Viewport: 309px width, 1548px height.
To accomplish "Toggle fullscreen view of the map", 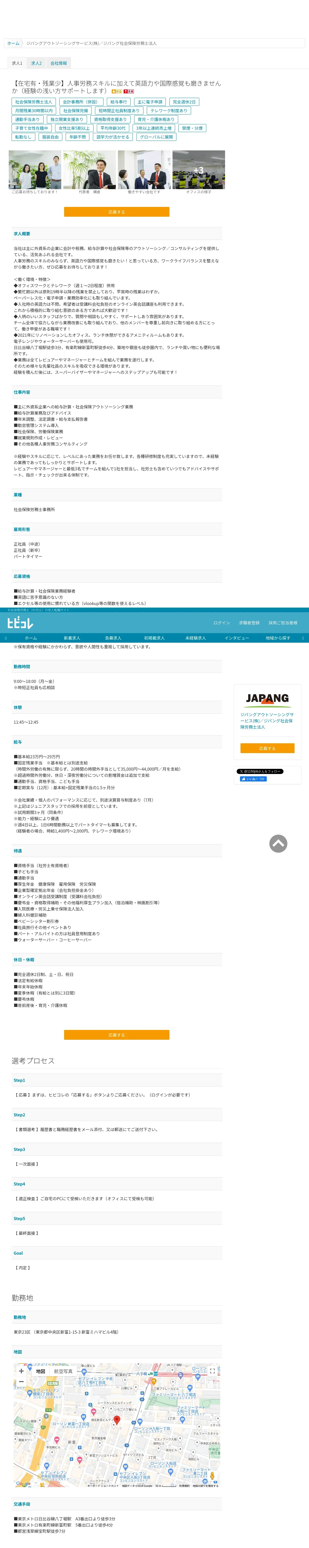I will pos(212,1371).
